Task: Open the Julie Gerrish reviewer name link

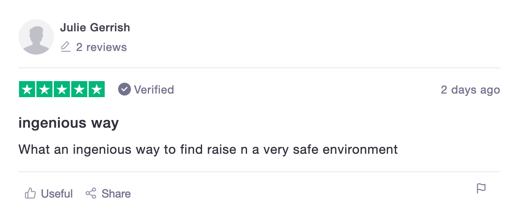Action: (95, 28)
